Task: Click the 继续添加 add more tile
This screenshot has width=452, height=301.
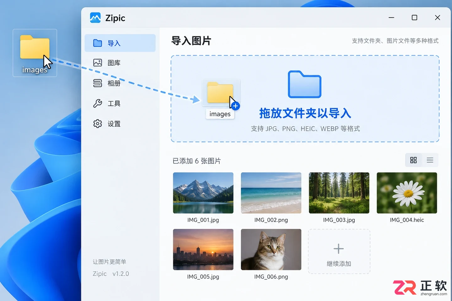Action: tap(339, 251)
